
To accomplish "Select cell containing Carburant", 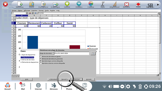I will pos(46,23).
